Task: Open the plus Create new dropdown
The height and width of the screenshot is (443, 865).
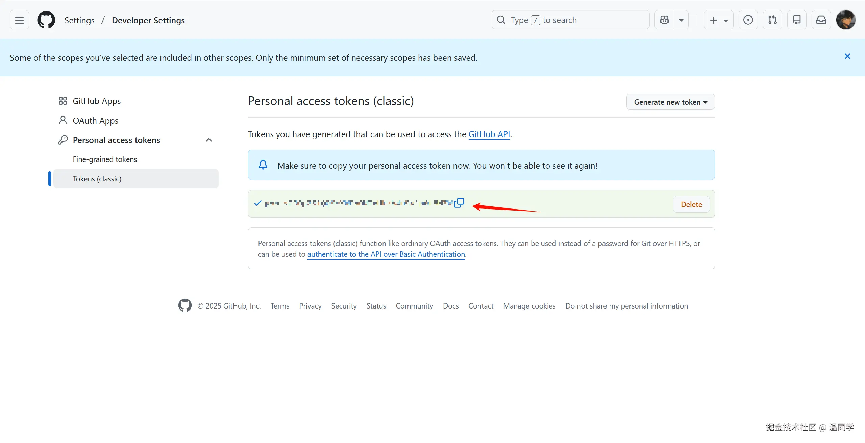Action: click(x=718, y=20)
